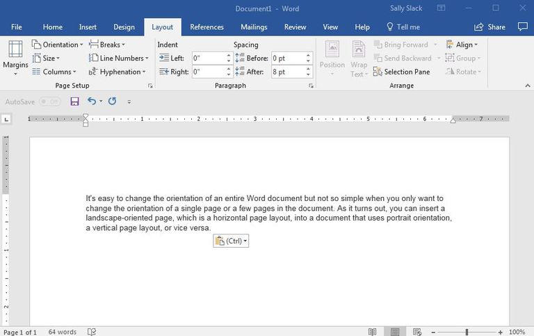This screenshot has width=534, height=336.
Task: Toggle the AutoSave switch
Action: [x=50, y=102]
